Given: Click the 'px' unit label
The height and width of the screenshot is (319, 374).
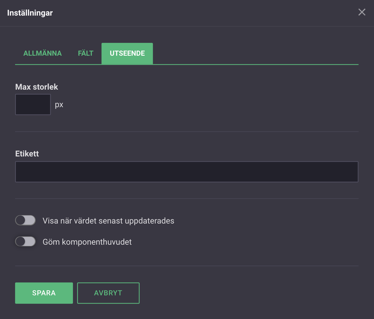Looking at the screenshot, I should click(59, 105).
